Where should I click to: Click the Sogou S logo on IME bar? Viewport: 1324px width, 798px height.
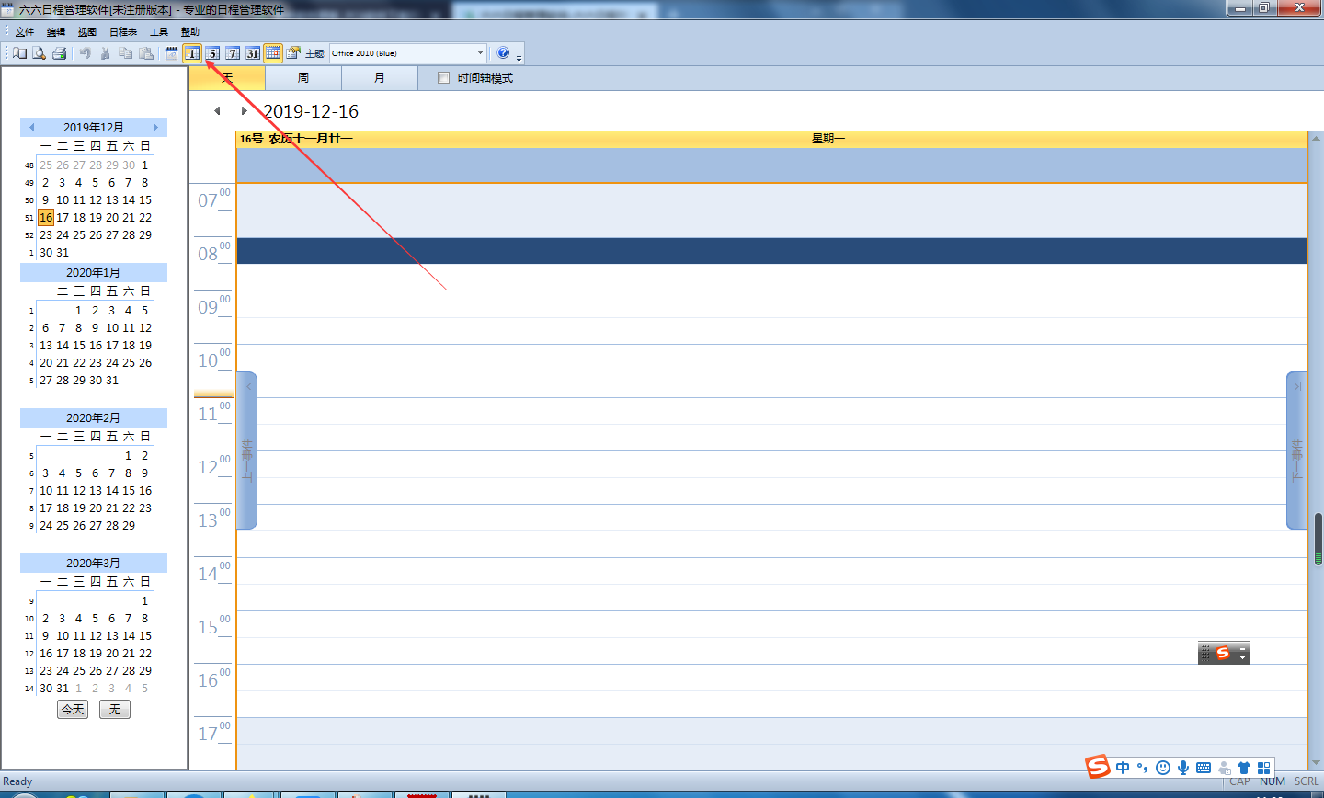tap(1097, 766)
